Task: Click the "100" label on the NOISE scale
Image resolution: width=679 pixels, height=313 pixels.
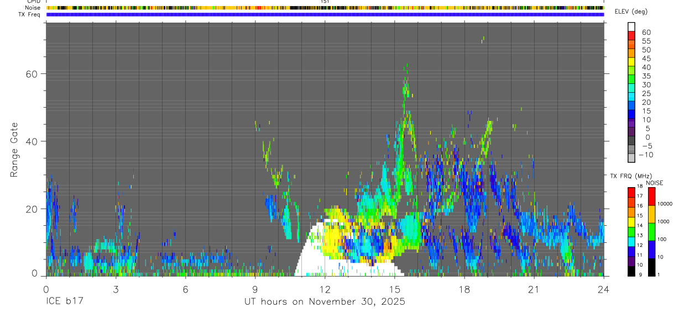Action: pos(663,239)
